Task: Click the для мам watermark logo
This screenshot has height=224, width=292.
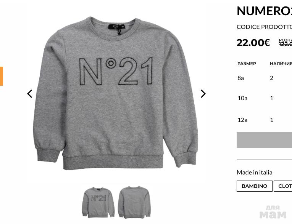Action: pyautogui.click(x=273, y=212)
